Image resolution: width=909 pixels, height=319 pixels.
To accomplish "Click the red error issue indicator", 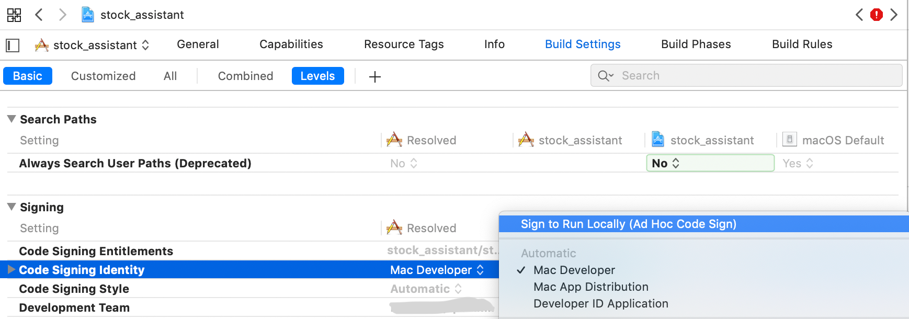I will [x=876, y=15].
